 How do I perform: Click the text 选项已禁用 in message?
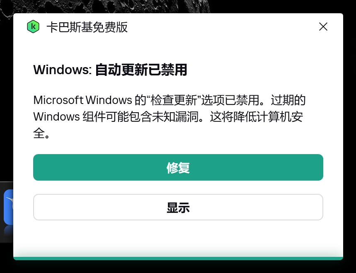click(230, 100)
